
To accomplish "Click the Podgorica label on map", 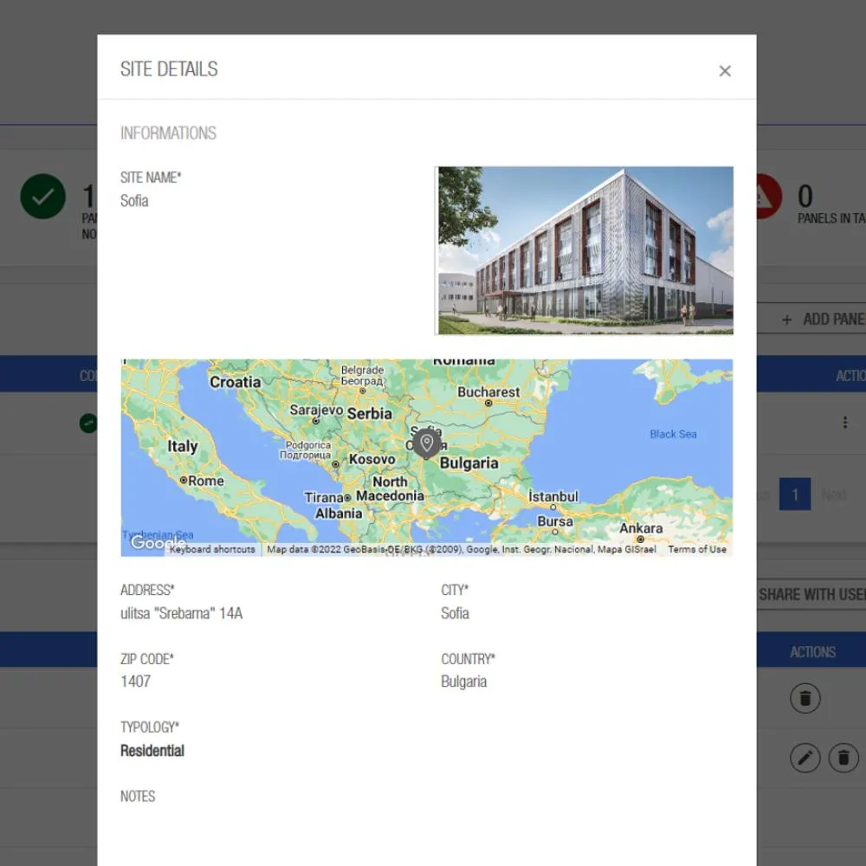I will click(307, 449).
